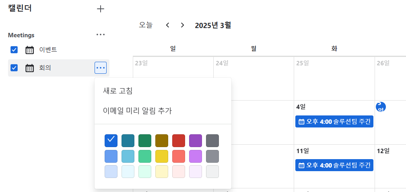Viewport: 406px width, 192px height.
Task: Pick the medium blue color swatch
Action: coord(111,156)
